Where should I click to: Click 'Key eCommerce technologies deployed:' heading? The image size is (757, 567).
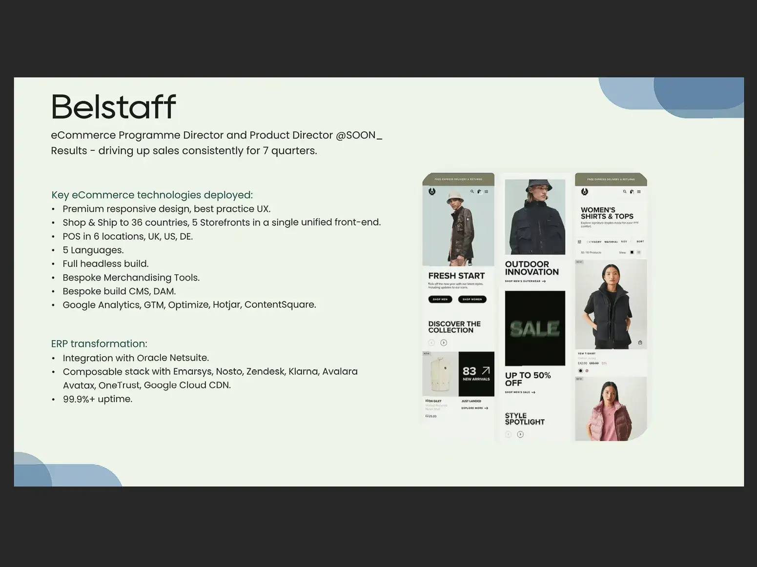[152, 195]
